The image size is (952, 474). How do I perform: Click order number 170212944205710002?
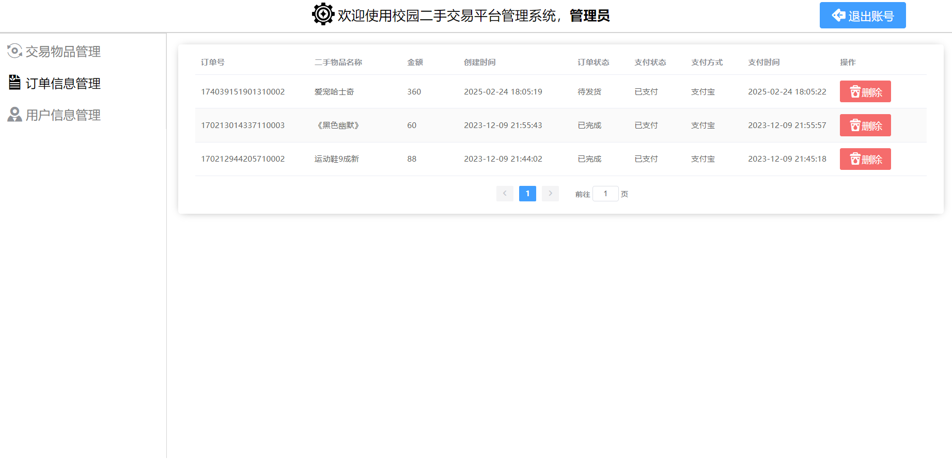pos(243,159)
